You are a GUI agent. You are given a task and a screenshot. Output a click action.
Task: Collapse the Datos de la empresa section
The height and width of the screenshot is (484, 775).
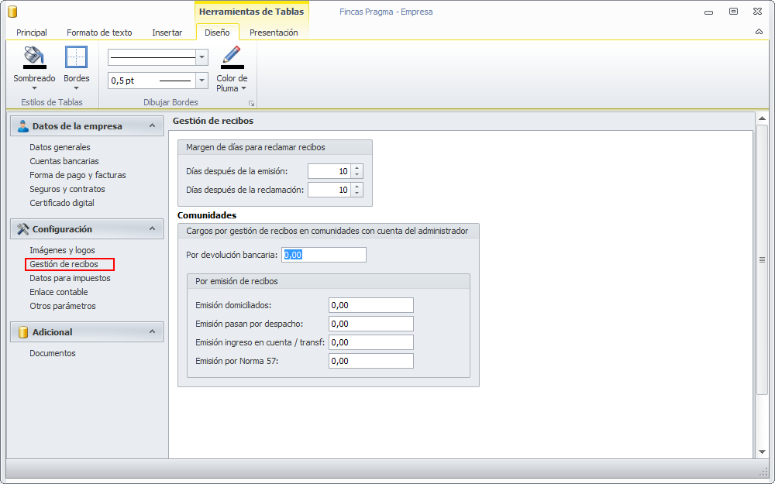[152, 126]
